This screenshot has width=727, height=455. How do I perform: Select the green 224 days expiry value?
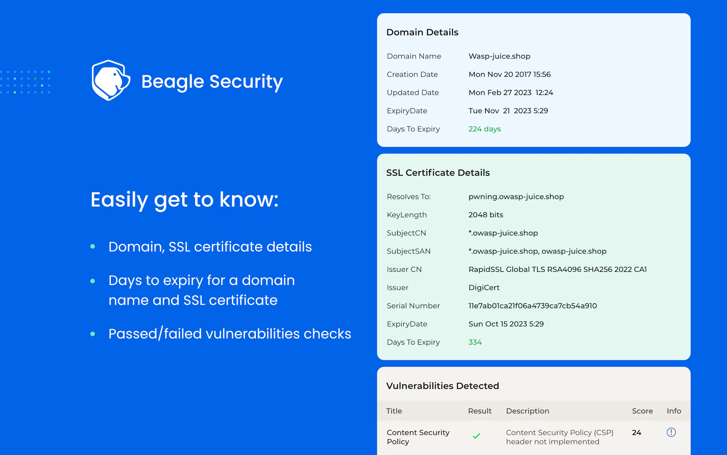coord(485,129)
